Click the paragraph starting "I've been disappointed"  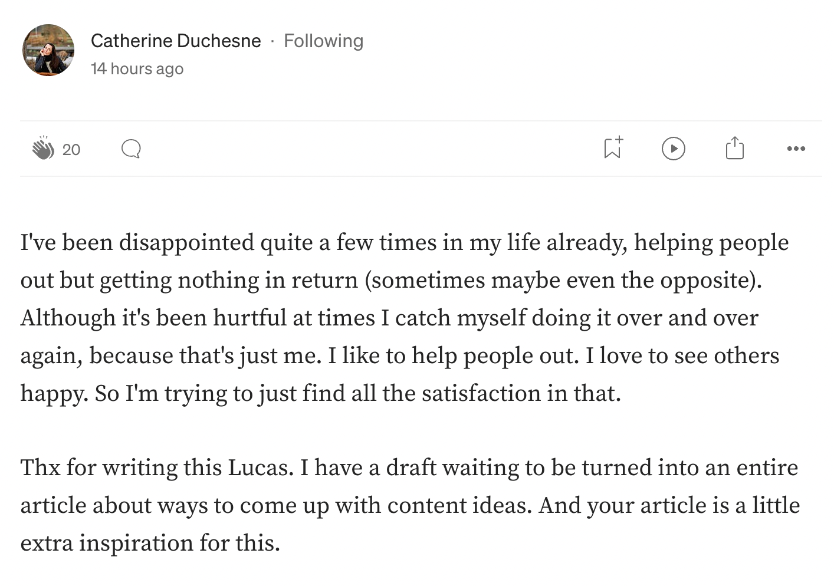[405, 318]
